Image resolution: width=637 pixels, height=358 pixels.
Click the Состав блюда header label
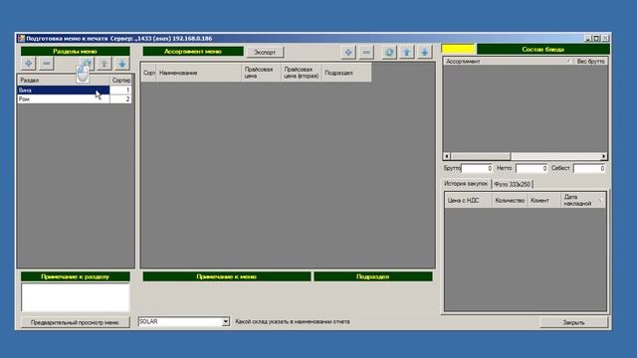pos(543,49)
